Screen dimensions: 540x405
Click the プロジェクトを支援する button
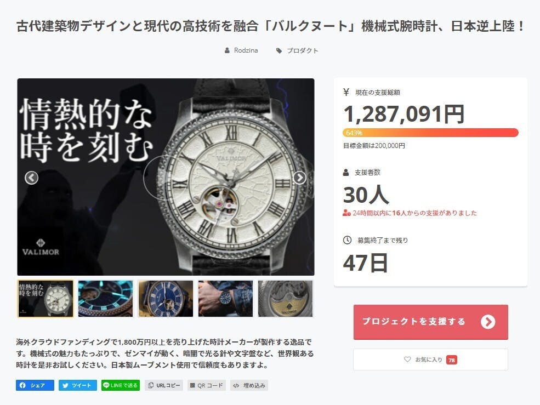click(430, 322)
